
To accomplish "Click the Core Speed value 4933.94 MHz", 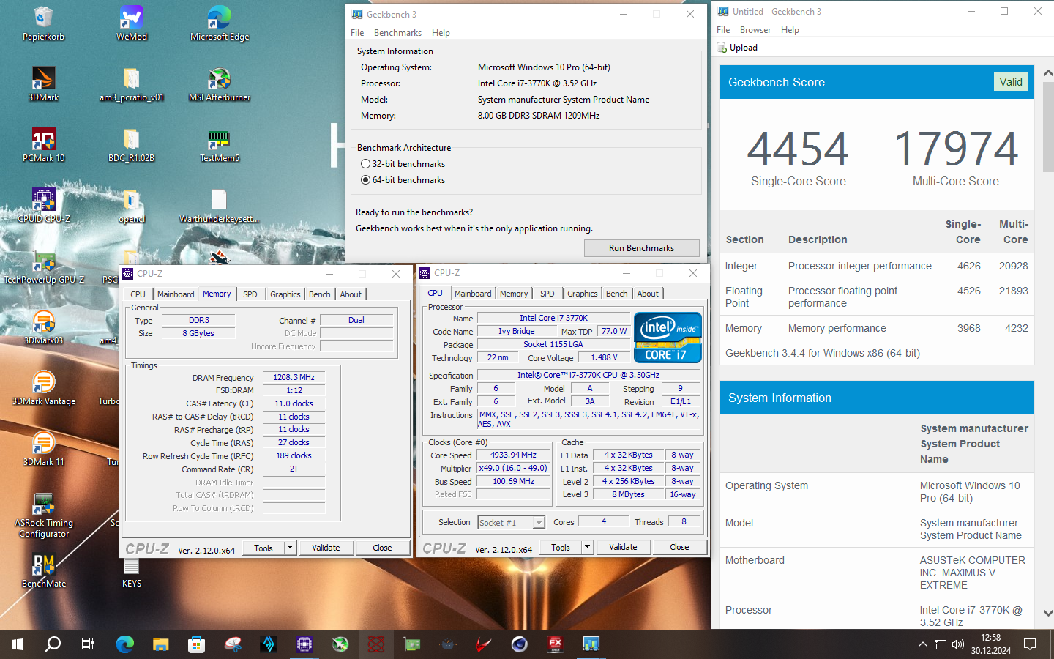I will tap(513, 455).
